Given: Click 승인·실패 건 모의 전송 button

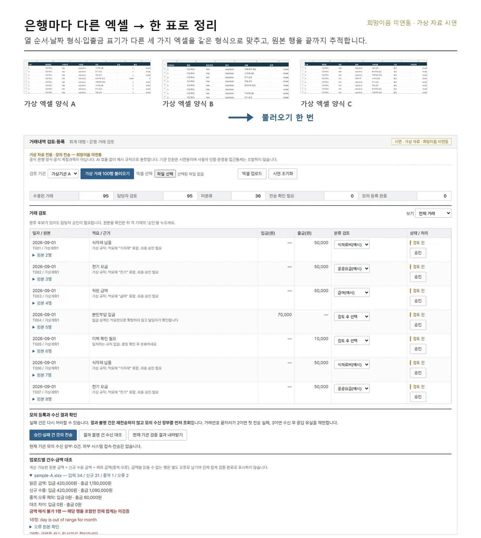Looking at the screenshot, I should (53, 435).
